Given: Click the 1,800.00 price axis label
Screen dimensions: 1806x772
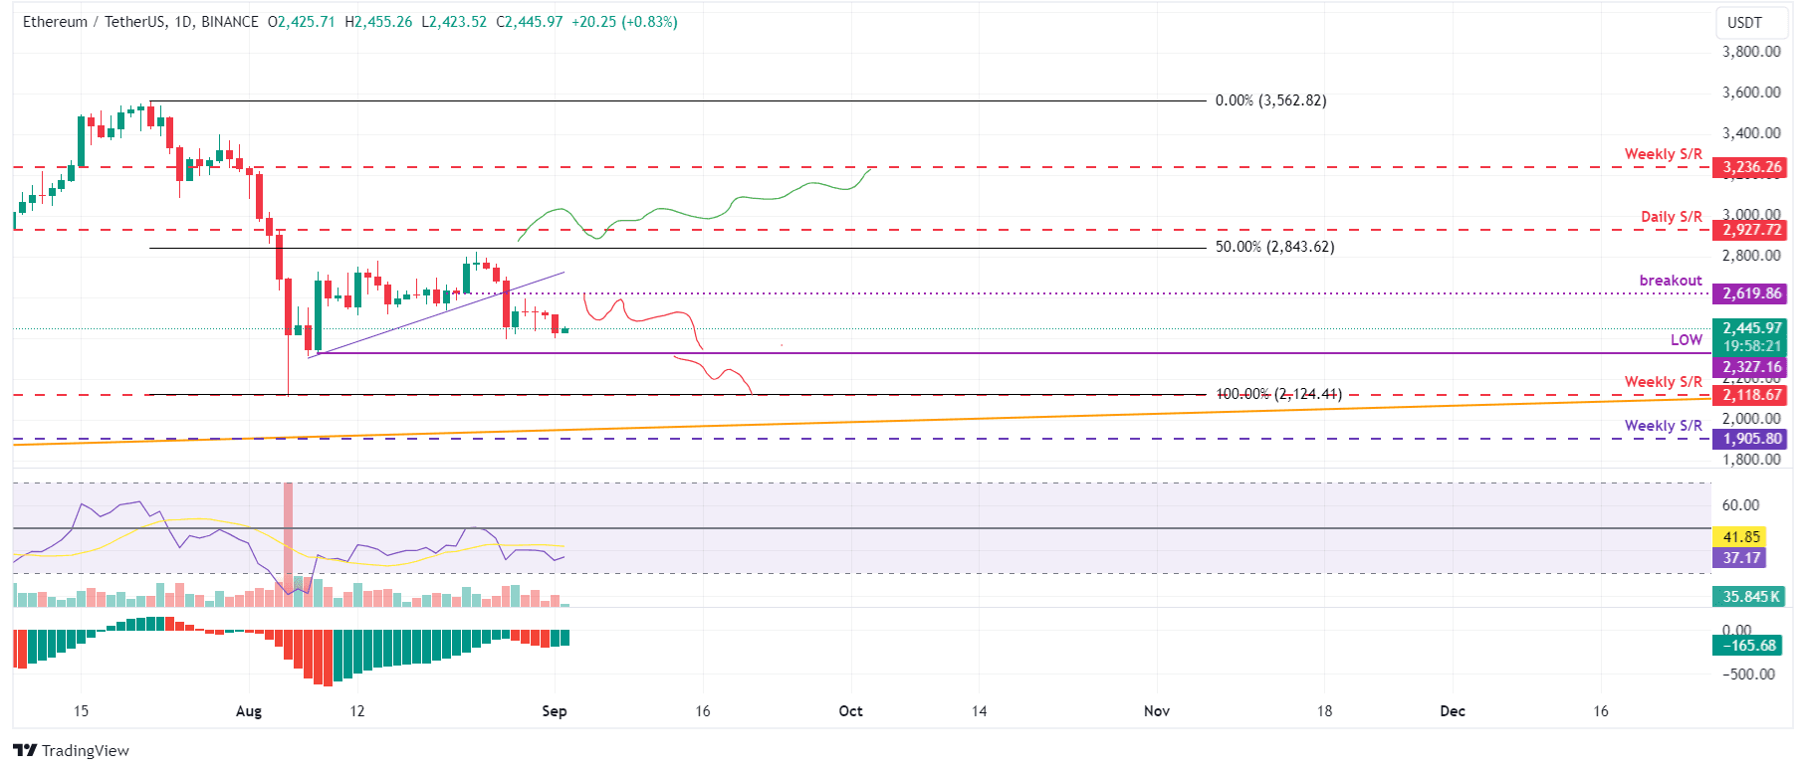Looking at the screenshot, I should coord(1751,460).
